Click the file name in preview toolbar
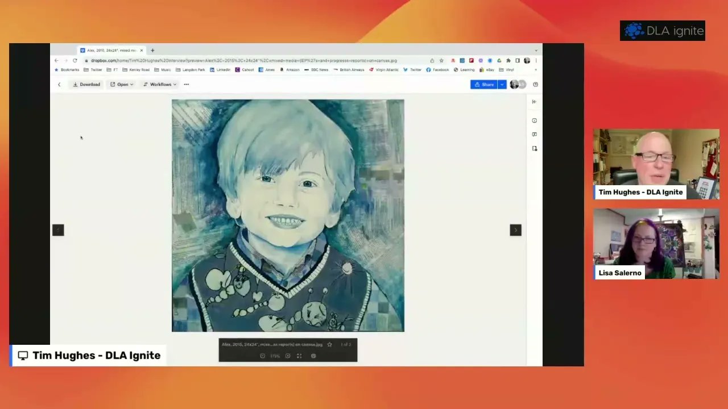 272,345
